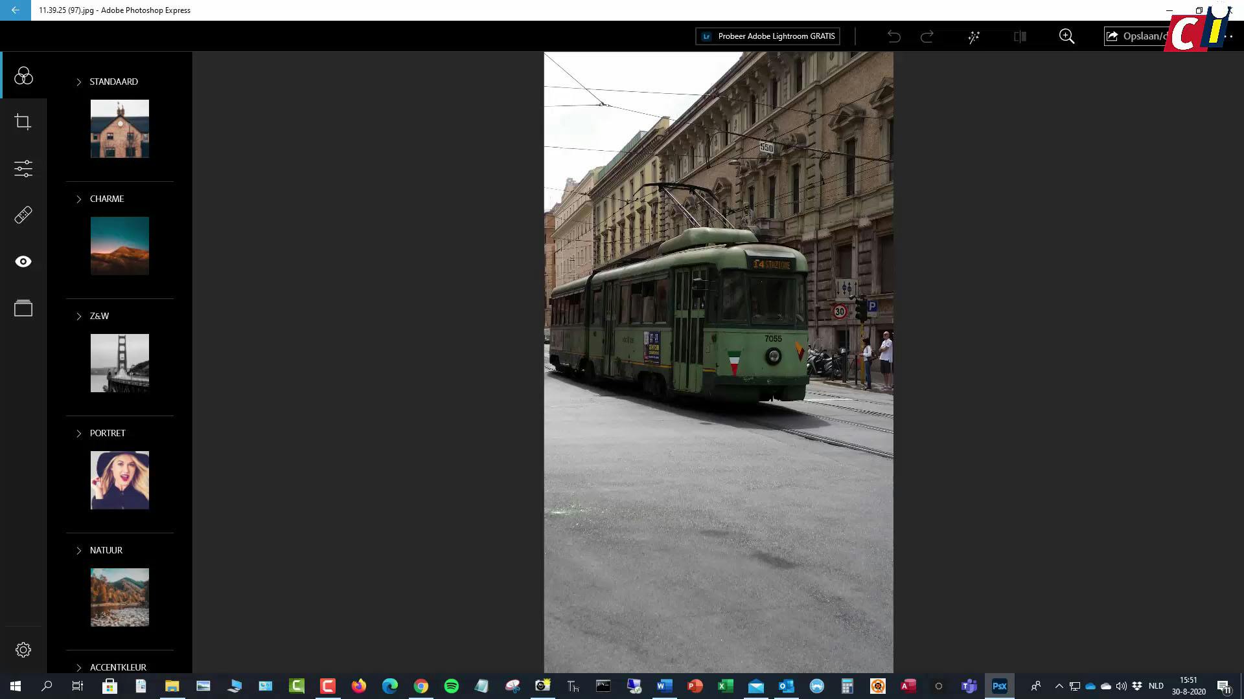Open PowerPoint from taskbar
This screenshot has width=1244, height=699.
(x=695, y=686)
